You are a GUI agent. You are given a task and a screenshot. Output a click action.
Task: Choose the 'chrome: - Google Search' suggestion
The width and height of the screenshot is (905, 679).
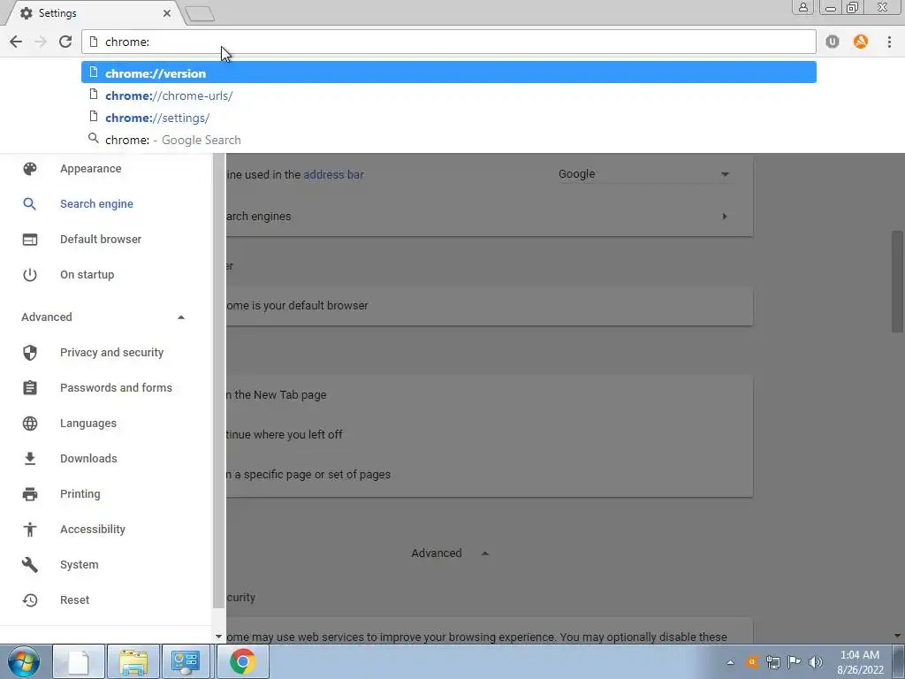(448, 140)
